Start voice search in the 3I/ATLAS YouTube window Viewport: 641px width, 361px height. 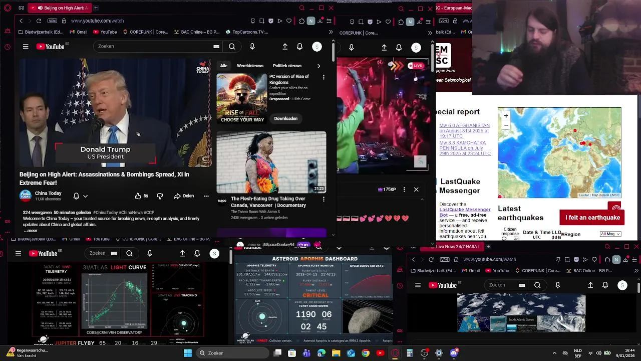coord(150,254)
